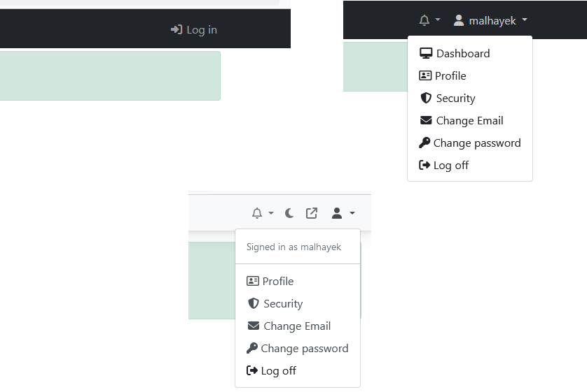
Task: Click the external link icon in light toolbar
Action: click(x=312, y=213)
